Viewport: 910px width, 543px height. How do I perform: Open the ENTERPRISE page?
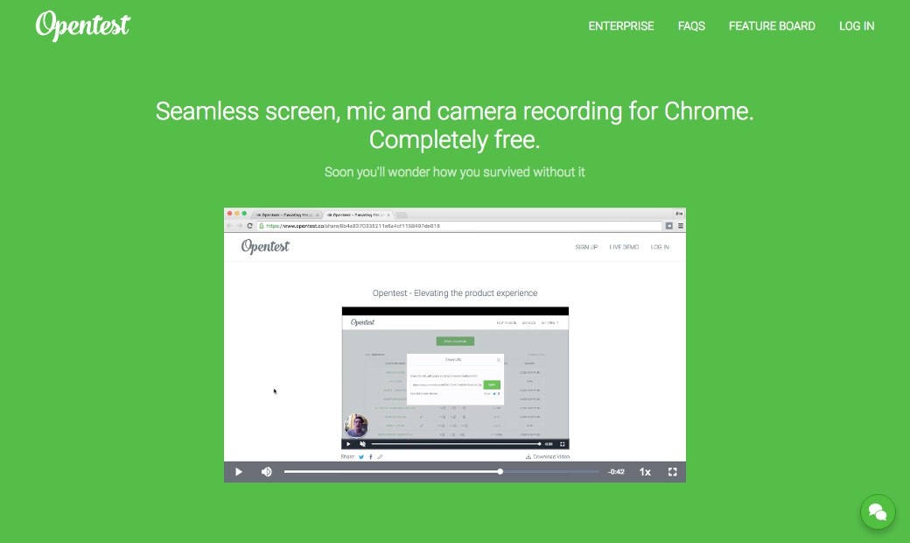[621, 26]
